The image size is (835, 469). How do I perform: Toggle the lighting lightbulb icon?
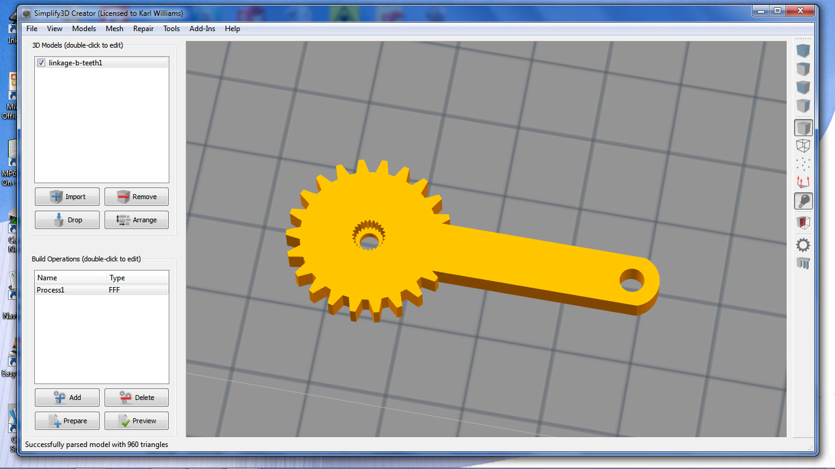pos(803,201)
